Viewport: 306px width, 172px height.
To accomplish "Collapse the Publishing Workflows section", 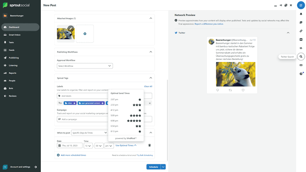I will 150,52.
